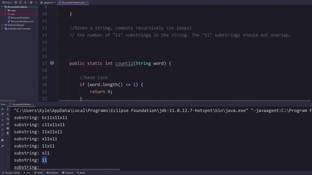Image resolution: width=312 pixels, height=175 pixels.
Task: Click the camera dump threads icon
Action: pos(2,125)
